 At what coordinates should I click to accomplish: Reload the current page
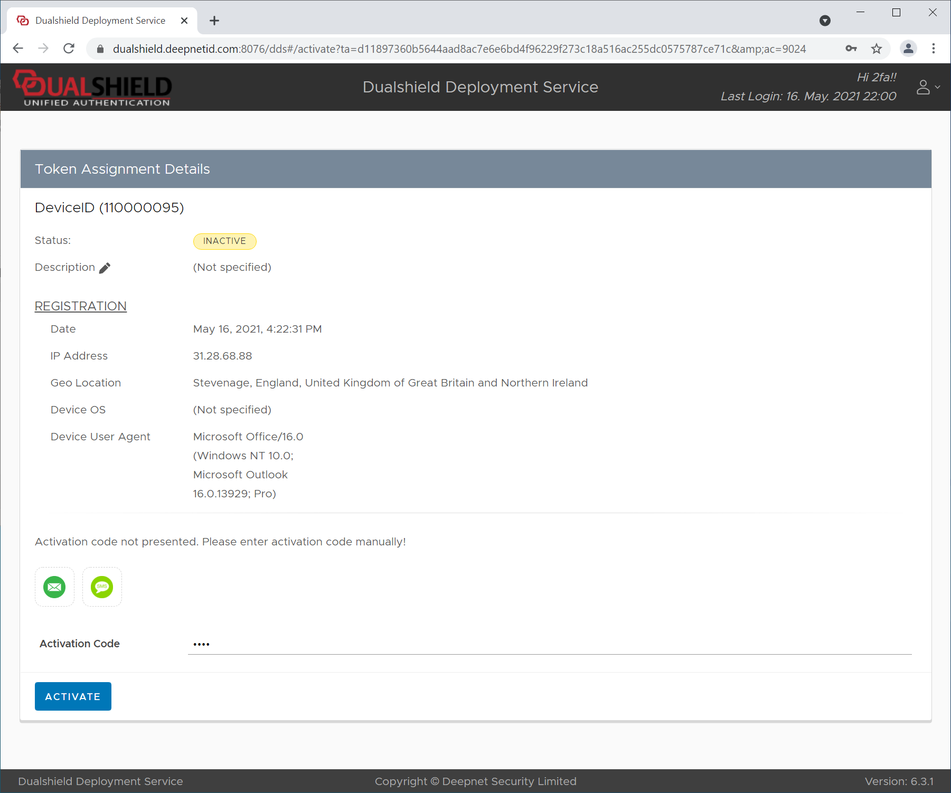69,49
